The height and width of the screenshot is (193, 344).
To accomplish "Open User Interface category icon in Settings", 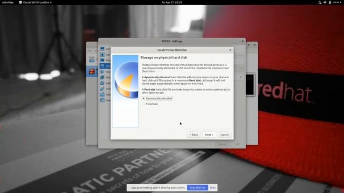I will click(x=103, y=100).
